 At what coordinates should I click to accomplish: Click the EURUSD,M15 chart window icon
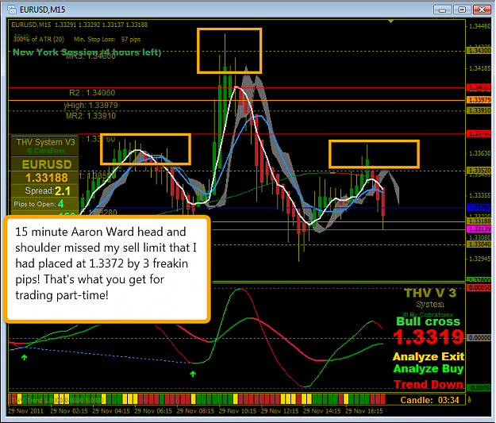pyautogui.click(x=12, y=10)
